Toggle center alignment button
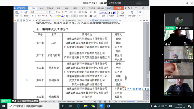This screenshot has width=194, height=109. [x=74, y=16]
